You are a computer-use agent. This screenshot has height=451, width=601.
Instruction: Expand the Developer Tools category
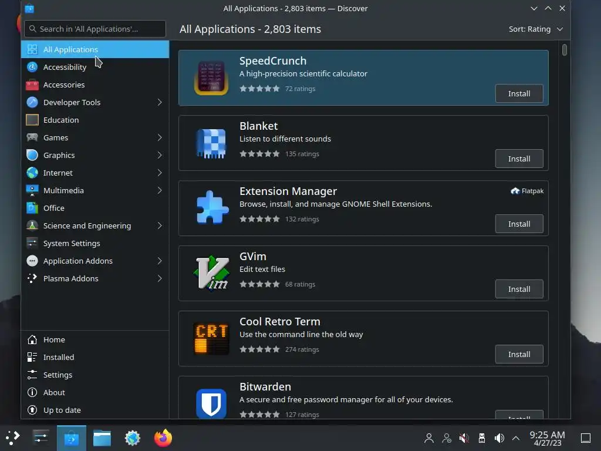click(160, 102)
